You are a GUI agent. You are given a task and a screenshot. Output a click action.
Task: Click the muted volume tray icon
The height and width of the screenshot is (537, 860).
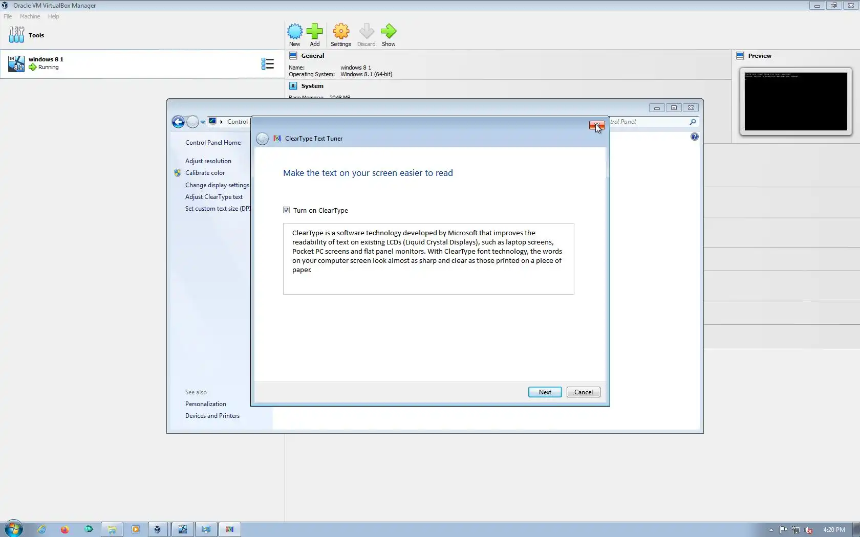tap(809, 530)
